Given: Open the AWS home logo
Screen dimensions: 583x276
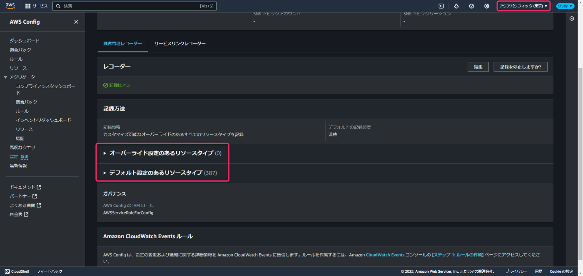Looking at the screenshot, I should click(x=10, y=6).
